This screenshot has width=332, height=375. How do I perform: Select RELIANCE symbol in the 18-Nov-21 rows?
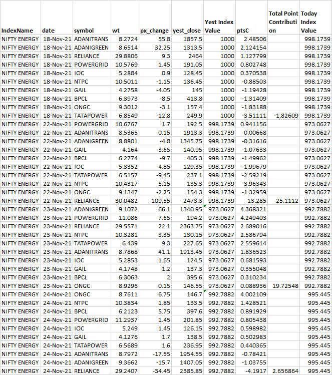(87, 56)
